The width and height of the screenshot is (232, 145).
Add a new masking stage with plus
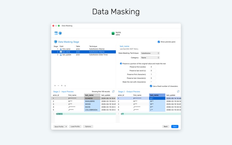(x=55, y=86)
